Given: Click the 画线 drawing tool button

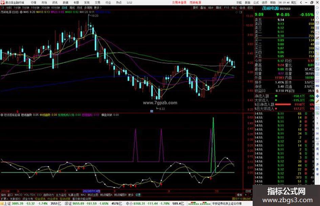Looking at the screenshot, I should tap(218, 8).
